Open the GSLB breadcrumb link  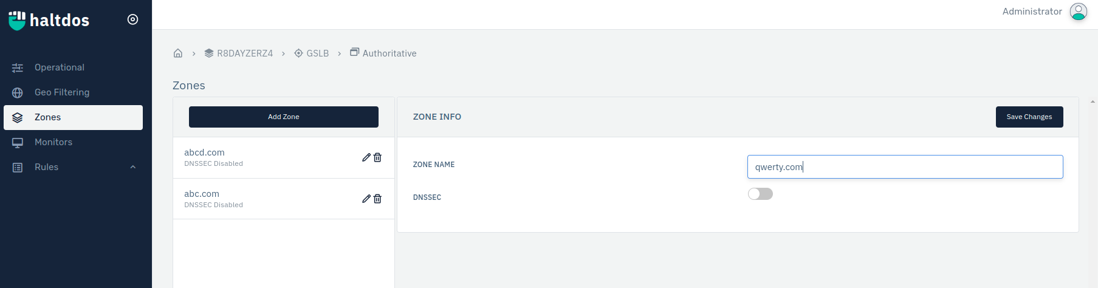click(x=312, y=53)
